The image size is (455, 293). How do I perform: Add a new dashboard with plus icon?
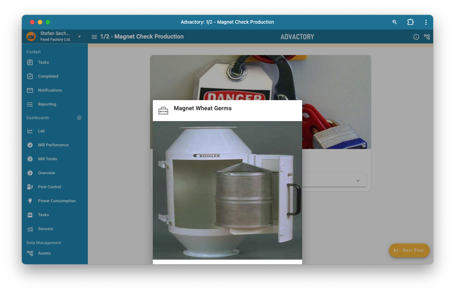click(x=79, y=118)
